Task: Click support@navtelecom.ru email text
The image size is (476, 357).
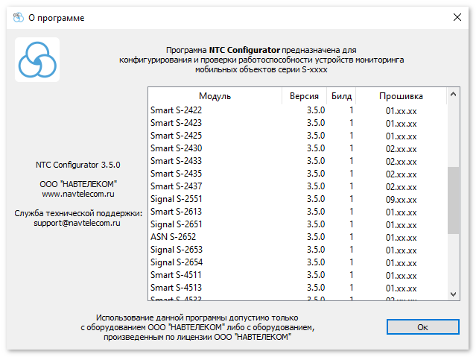Action: click(77, 223)
